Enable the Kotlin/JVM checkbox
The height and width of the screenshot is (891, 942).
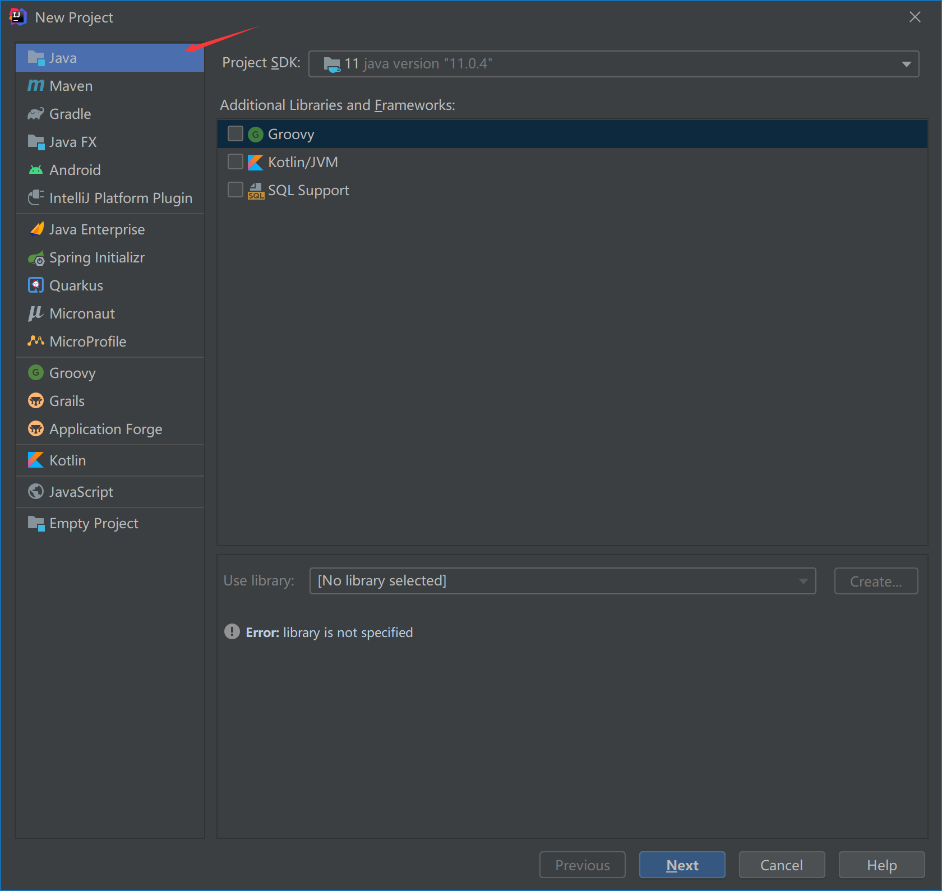click(235, 161)
